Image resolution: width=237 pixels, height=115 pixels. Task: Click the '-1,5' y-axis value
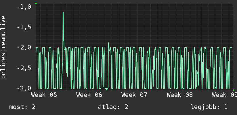pos(24,27)
